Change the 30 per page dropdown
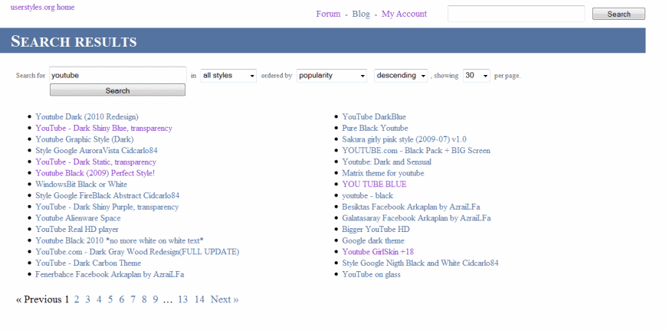 pyautogui.click(x=477, y=76)
